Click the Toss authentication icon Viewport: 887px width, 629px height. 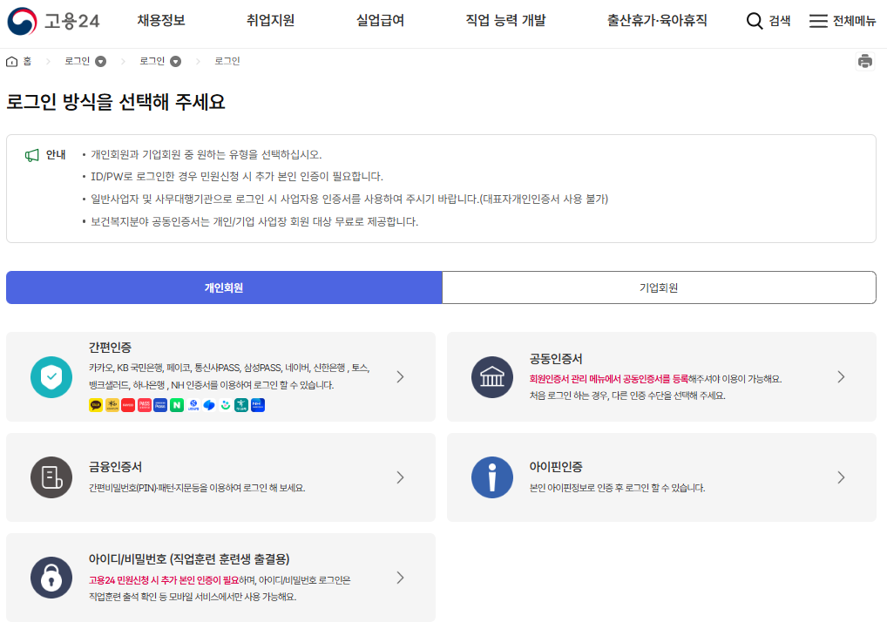click(209, 405)
